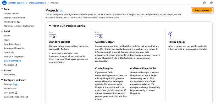Screen dimensions: 216x104
Task: Open Data Automation breadcrumb link
Action: pyautogui.click(x=37, y=3)
